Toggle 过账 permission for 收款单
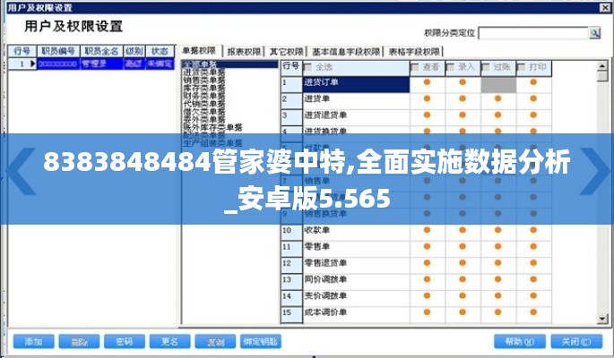The width and height of the screenshot is (614, 358). 497,230
